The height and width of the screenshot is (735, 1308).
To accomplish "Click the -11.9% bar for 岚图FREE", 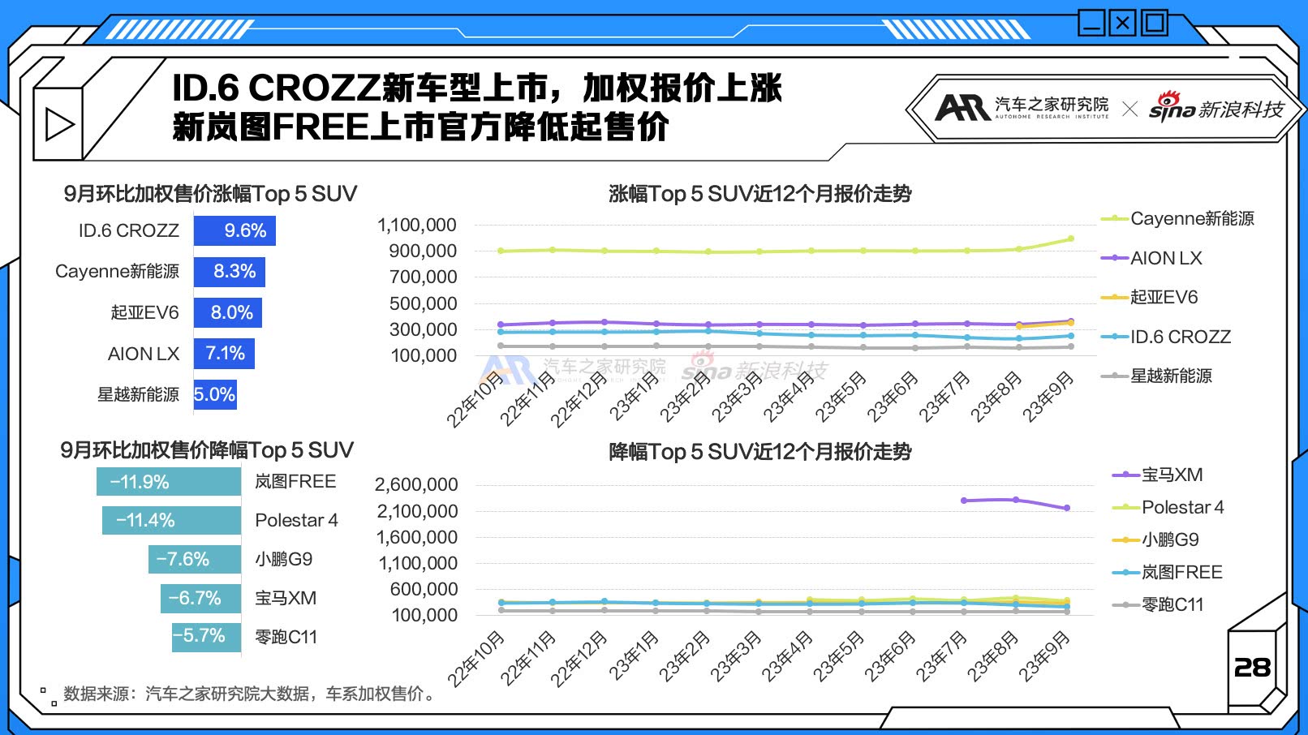I will [169, 482].
